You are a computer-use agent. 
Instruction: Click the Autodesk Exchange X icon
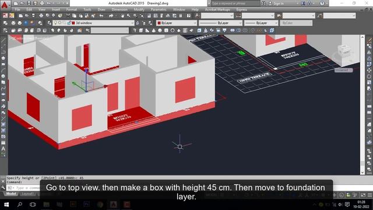click(x=303, y=3)
